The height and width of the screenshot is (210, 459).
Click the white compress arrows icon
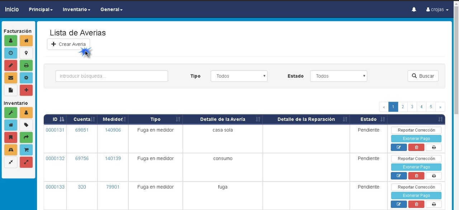click(11, 162)
